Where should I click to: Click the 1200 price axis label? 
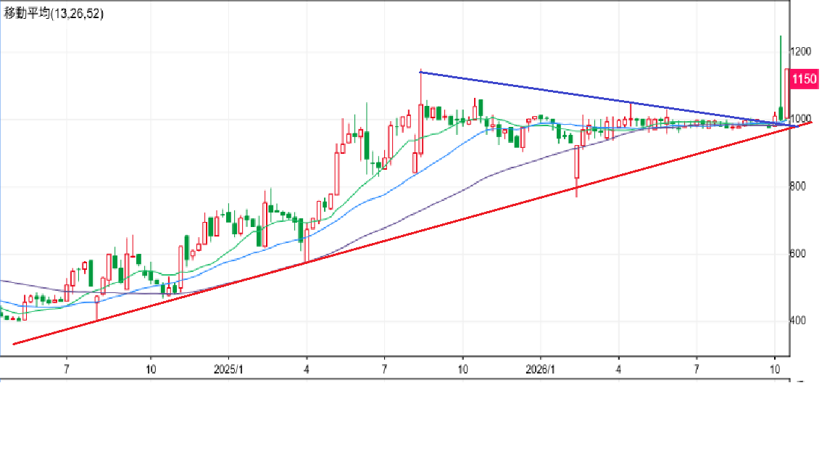[x=801, y=51]
